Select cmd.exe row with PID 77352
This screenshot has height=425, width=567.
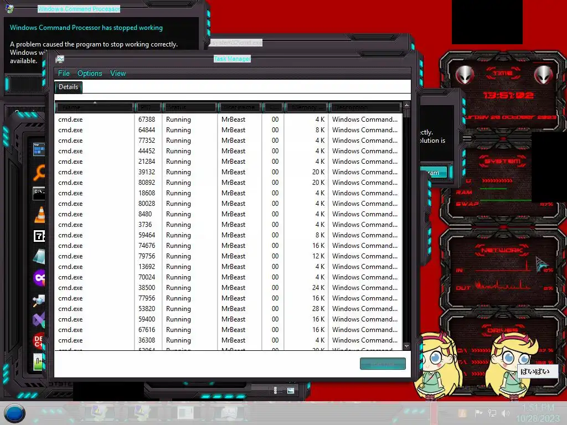(229, 140)
